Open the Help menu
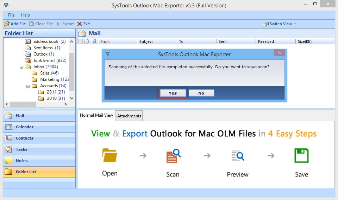The height and width of the screenshot is (200, 338). coord(25,15)
